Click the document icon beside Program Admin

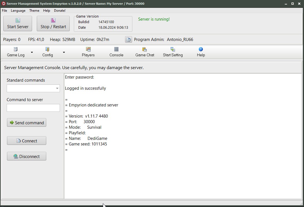point(128,40)
